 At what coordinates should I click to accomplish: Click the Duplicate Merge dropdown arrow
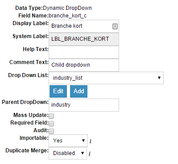coord(83,153)
